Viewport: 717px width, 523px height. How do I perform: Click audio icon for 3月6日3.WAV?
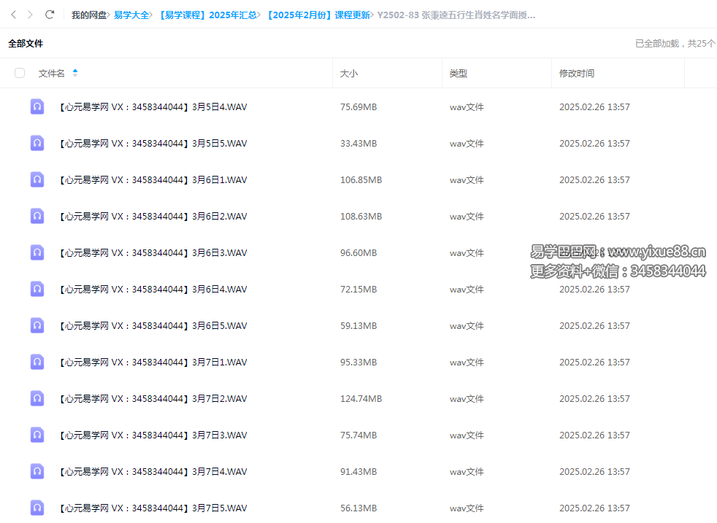pos(37,252)
